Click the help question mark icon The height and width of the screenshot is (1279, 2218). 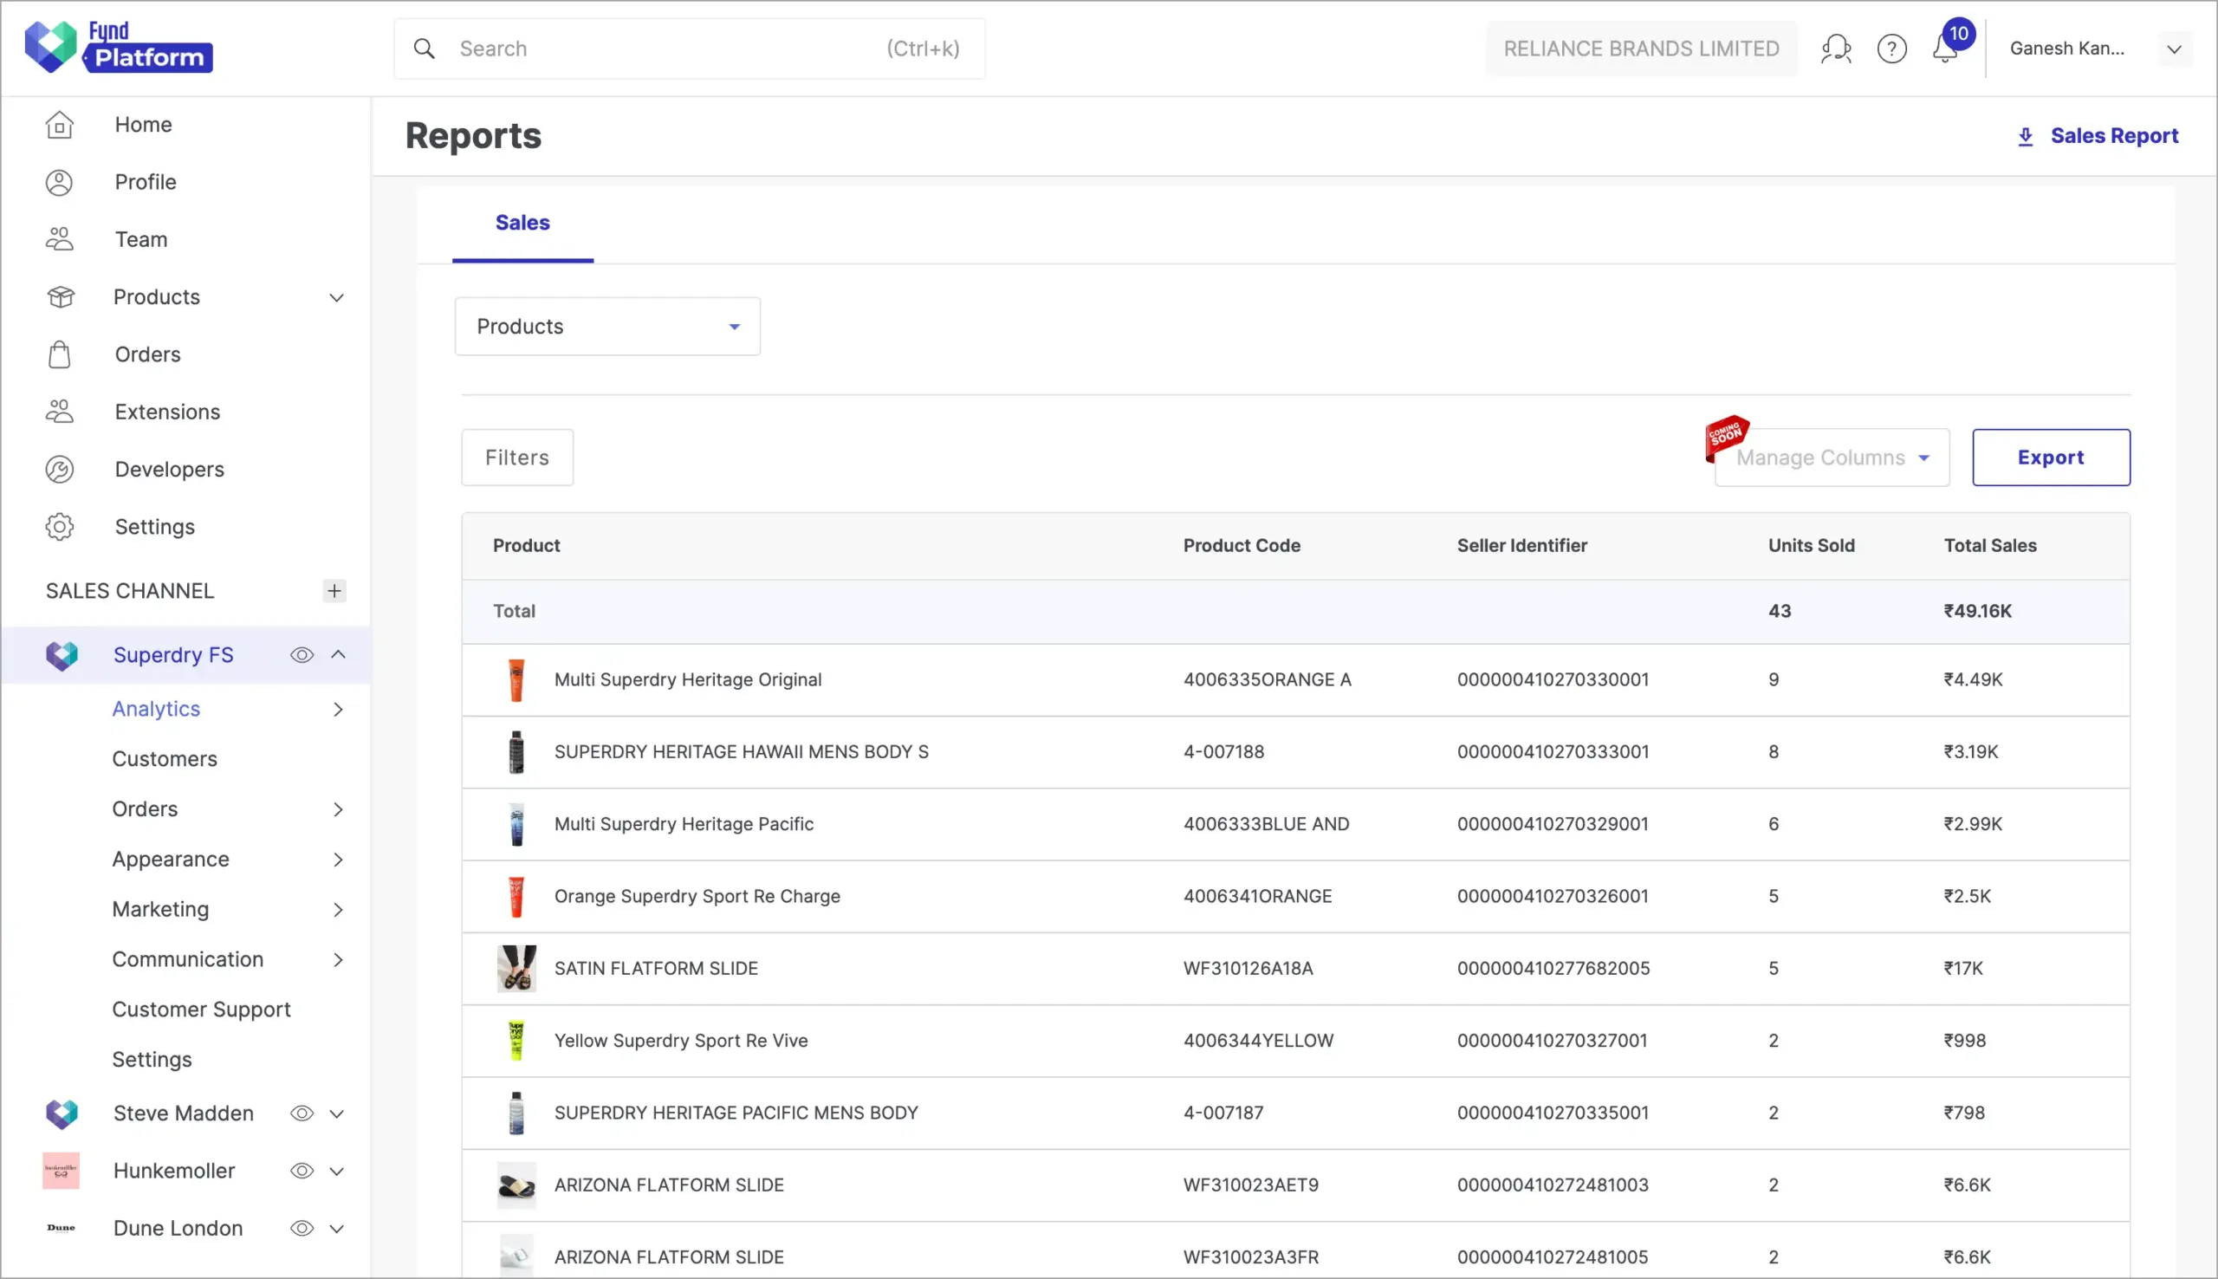(x=1893, y=48)
